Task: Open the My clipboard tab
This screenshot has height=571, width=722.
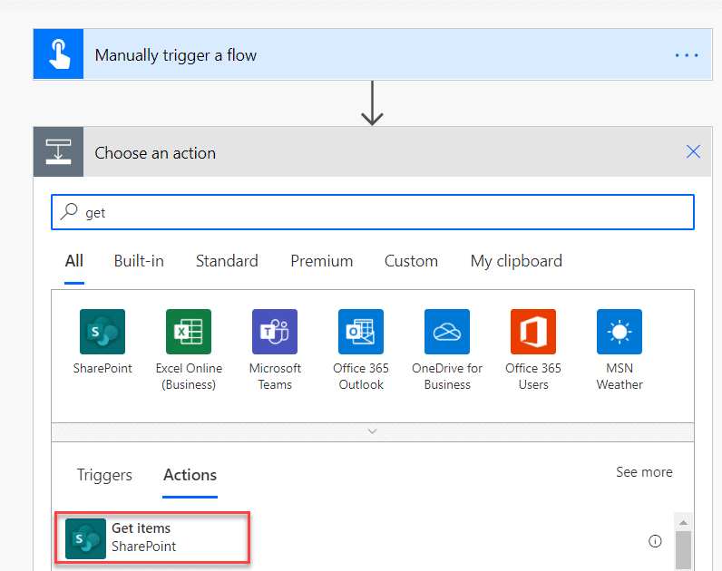Action: pyautogui.click(x=516, y=261)
